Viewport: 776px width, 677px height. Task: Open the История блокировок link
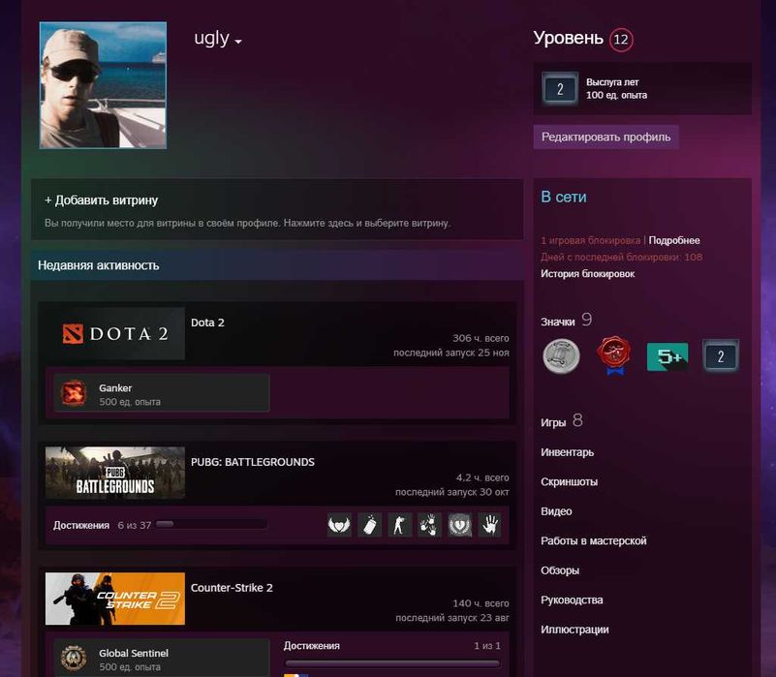(x=587, y=274)
